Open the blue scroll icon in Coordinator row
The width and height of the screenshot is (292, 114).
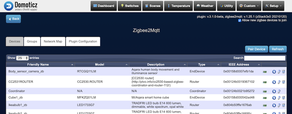[274, 91]
